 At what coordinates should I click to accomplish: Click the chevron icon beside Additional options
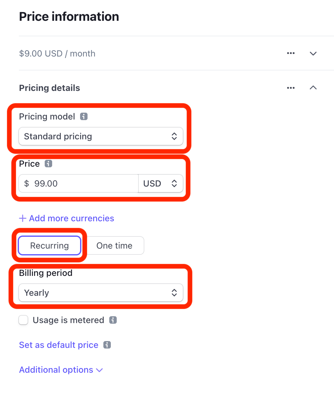(99, 370)
